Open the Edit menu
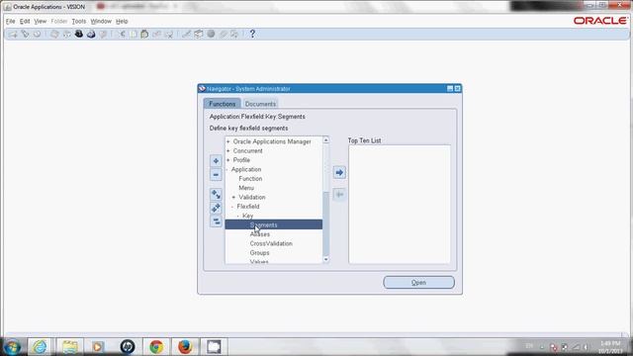 coord(25,21)
